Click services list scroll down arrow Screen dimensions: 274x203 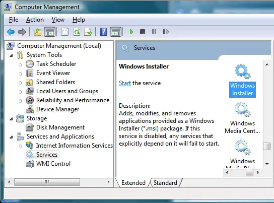[267, 164]
